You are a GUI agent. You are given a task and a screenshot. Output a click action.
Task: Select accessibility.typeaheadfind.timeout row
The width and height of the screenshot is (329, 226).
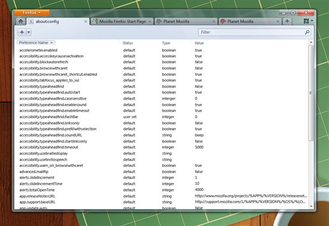pos(162,147)
